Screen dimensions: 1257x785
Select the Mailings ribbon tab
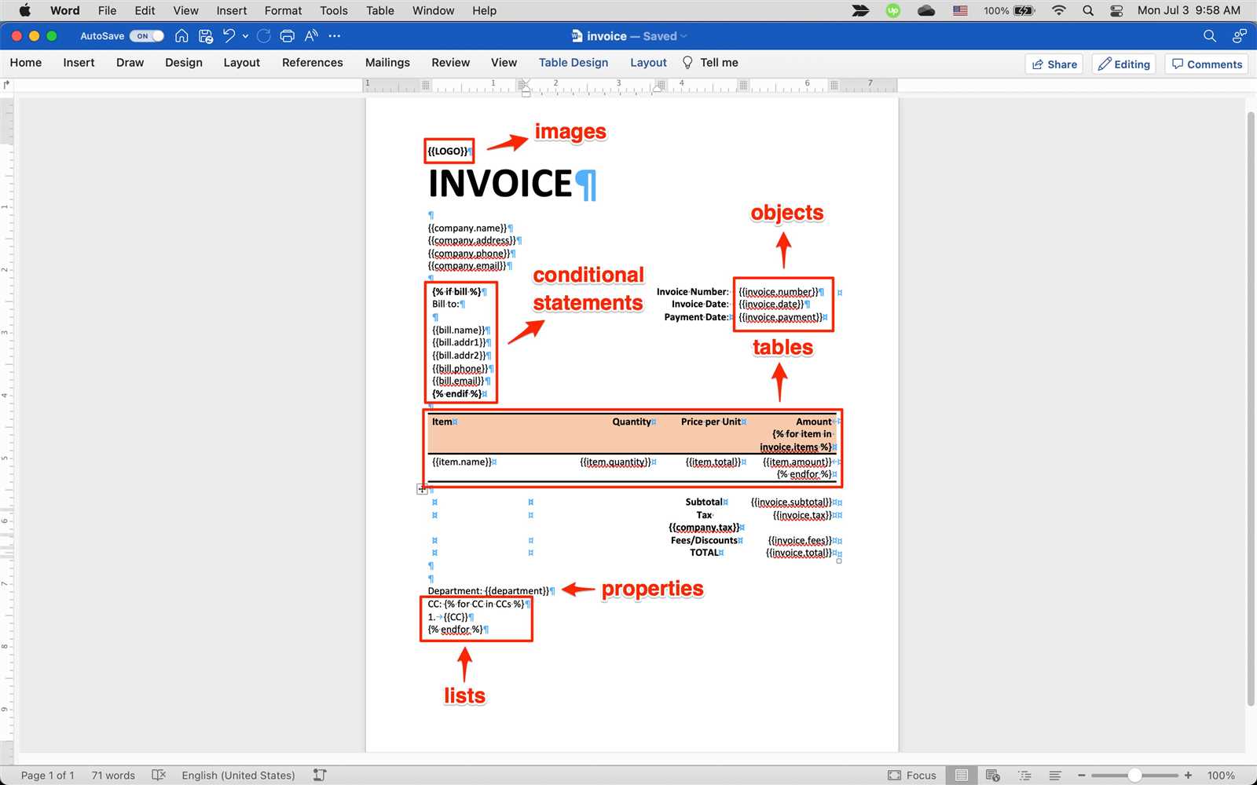click(x=387, y=63)
